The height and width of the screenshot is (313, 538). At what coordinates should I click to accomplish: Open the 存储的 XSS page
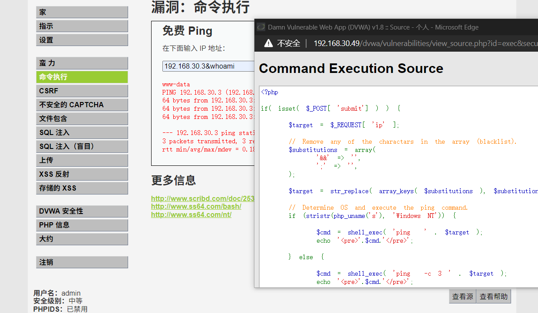82,188
